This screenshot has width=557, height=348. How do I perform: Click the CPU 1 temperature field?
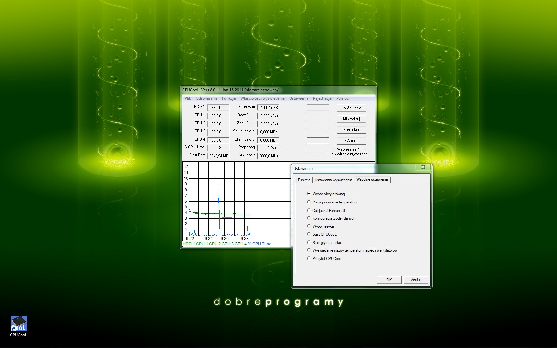point(218,116)
